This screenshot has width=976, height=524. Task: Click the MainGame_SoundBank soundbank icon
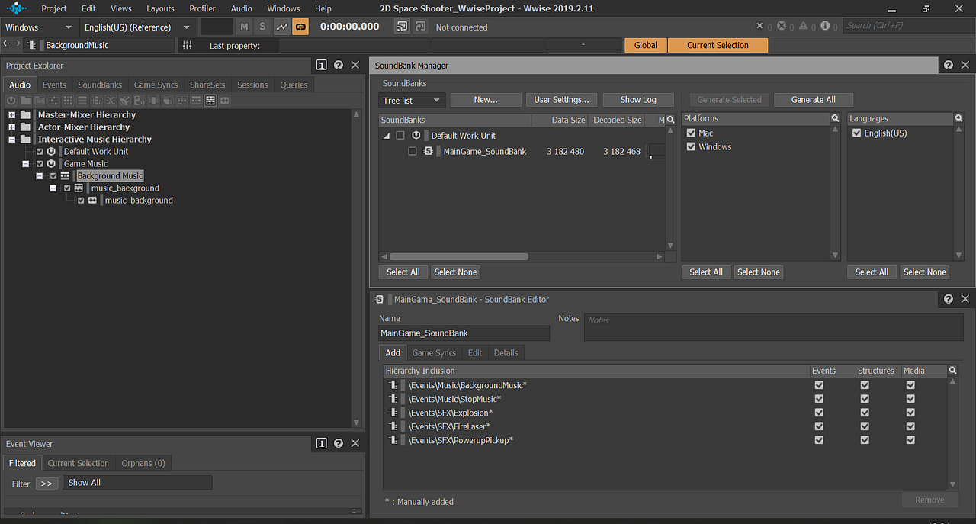point(428,151)
